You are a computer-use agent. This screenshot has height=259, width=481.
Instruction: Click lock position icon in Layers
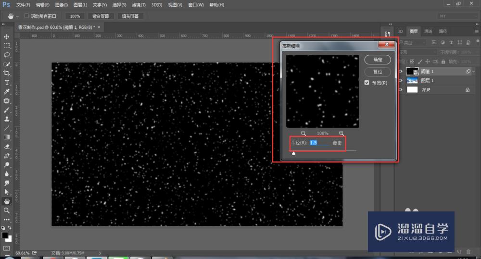coord(428,62)
